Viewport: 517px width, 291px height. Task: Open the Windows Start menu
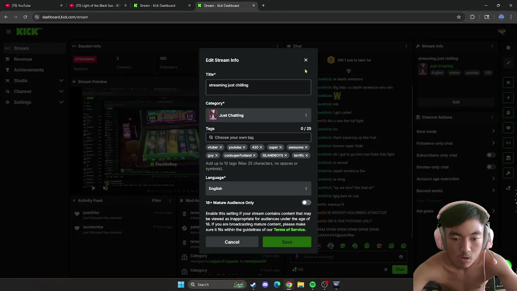pyautogui.click(x=181, y=285)
